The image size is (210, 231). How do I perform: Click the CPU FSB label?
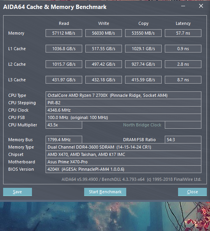[x=16, y=117]
